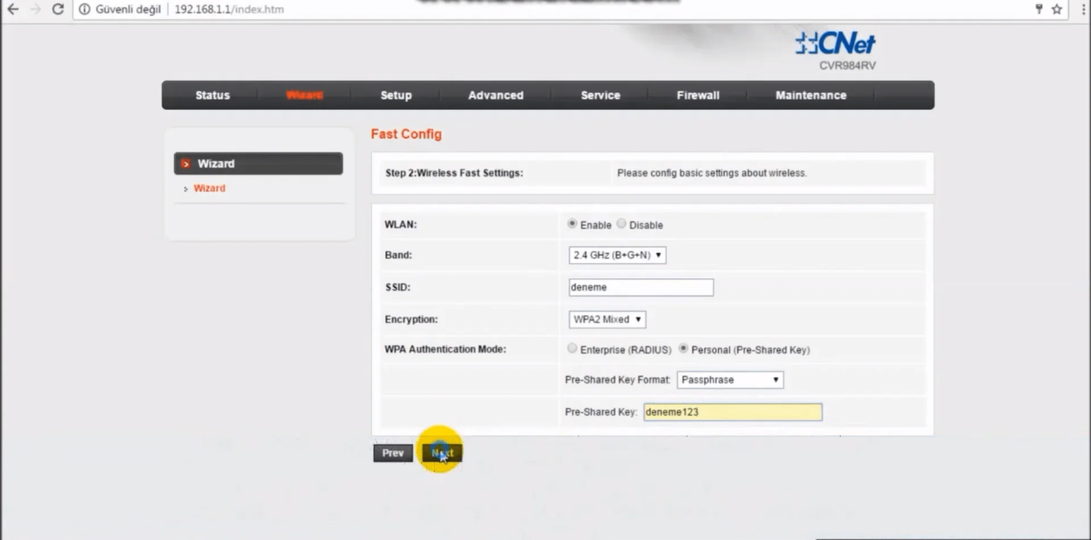Click the 'WLAN:' label
This screenshot has height=540, width=1091.
(401, 225)
